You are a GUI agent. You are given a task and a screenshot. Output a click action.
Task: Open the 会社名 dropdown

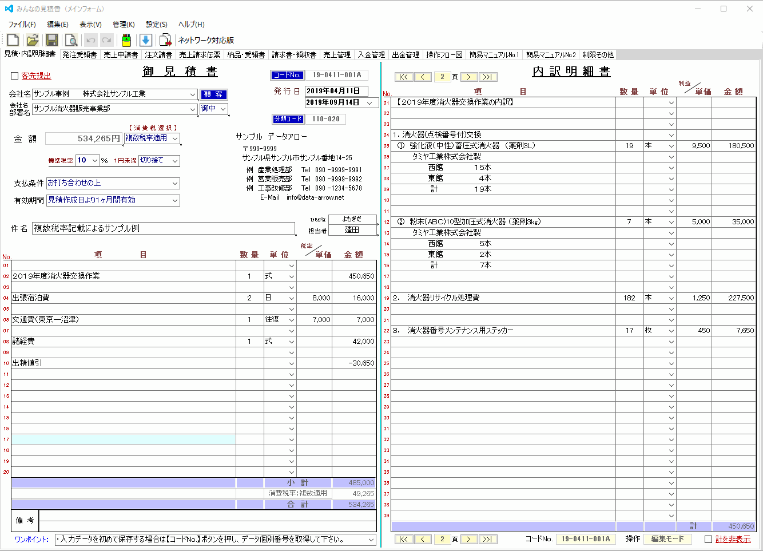pyautogui.click(x=193, y=94)
